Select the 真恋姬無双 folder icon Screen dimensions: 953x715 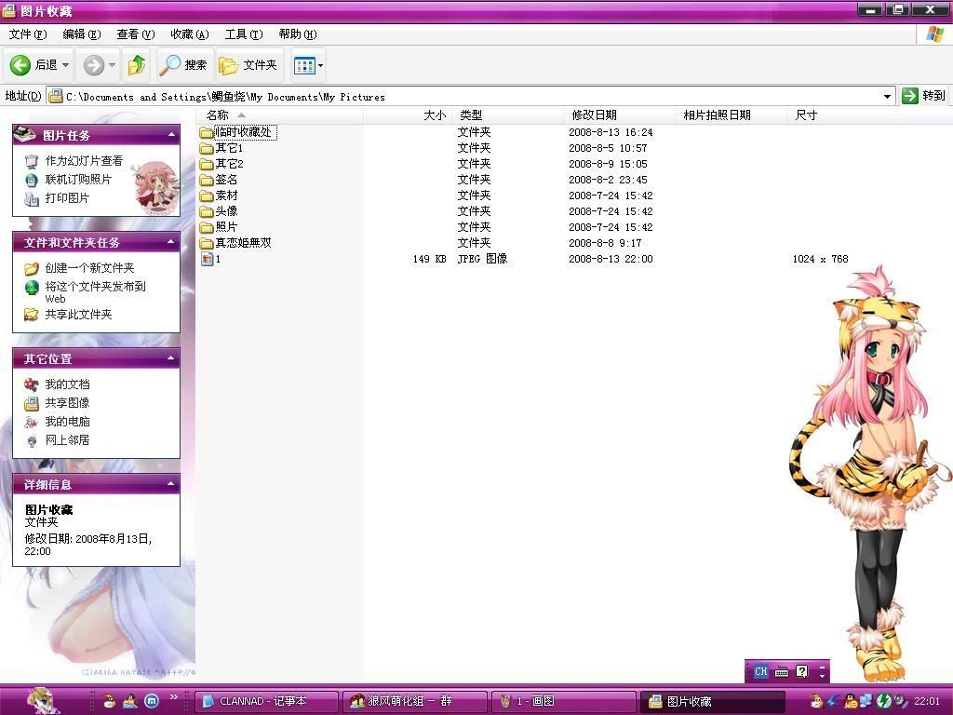pos(207,243)
